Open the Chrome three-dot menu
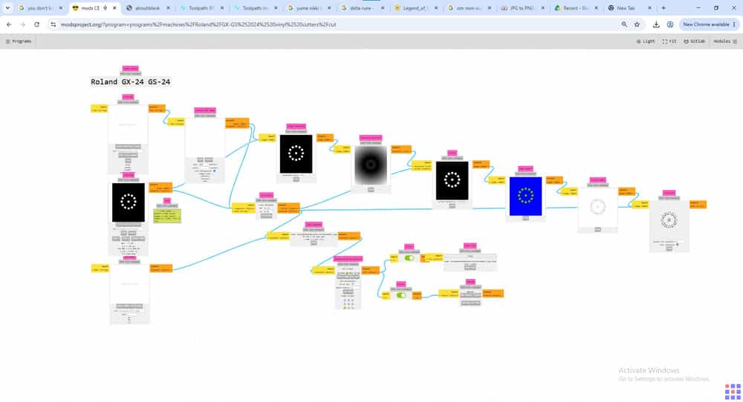The width and height of the screenshot is (743, 402). (735, 24)
